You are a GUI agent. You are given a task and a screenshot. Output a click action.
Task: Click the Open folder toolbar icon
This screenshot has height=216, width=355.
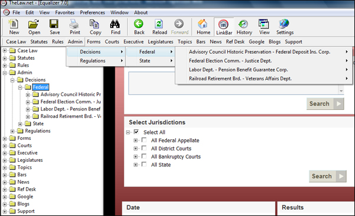[34, 24]
